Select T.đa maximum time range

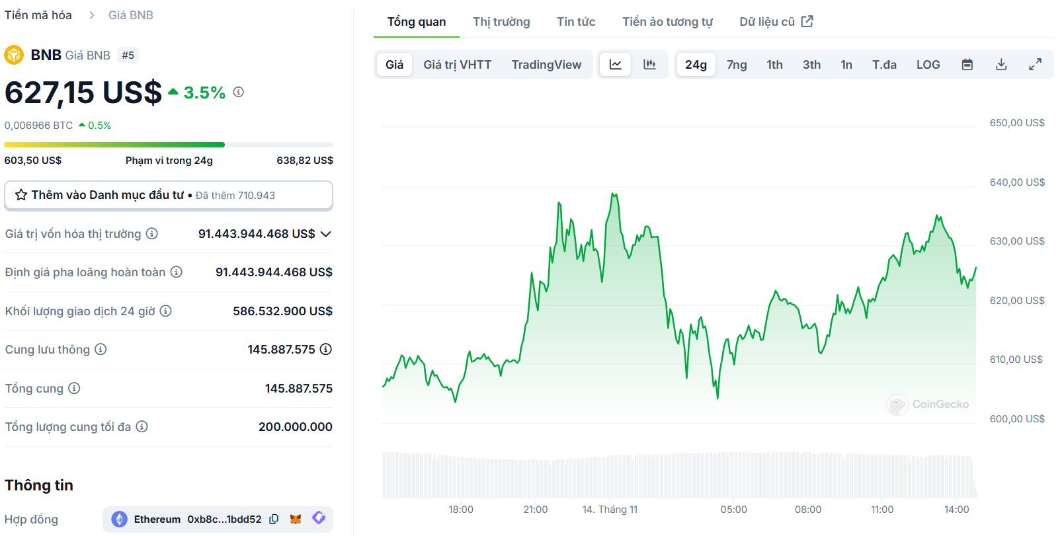pos(884,65)
